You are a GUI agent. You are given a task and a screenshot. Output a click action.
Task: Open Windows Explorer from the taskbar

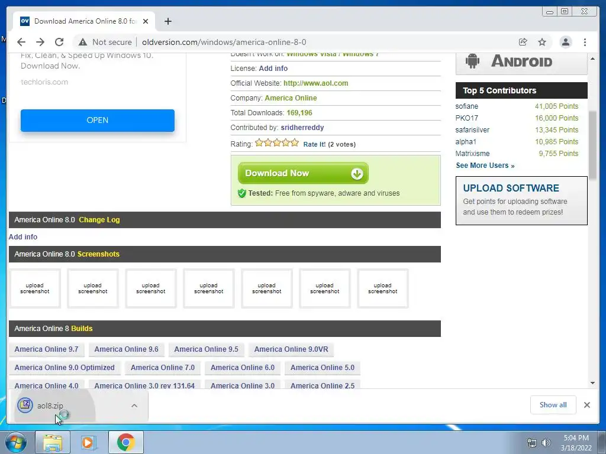(x=53, y=442)
